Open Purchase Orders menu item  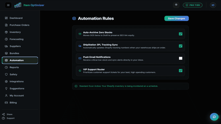20,25
